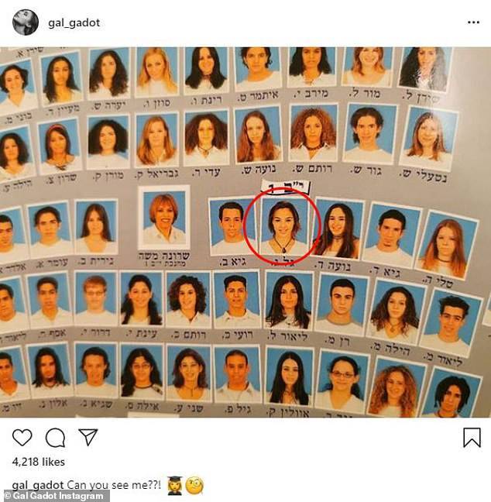Click the smiling girl's portrait right of circled photo
This screenshot has height=502, width=491.
(338, 229)
